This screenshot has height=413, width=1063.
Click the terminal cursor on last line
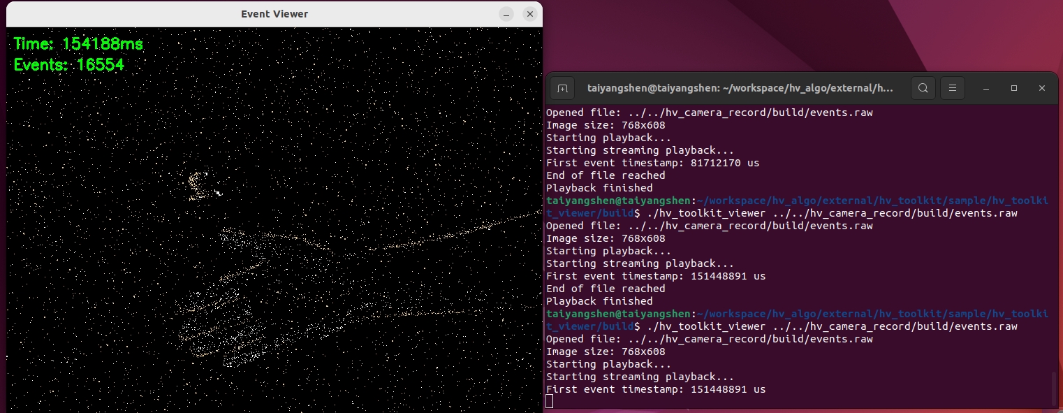[x=550, y=401]
